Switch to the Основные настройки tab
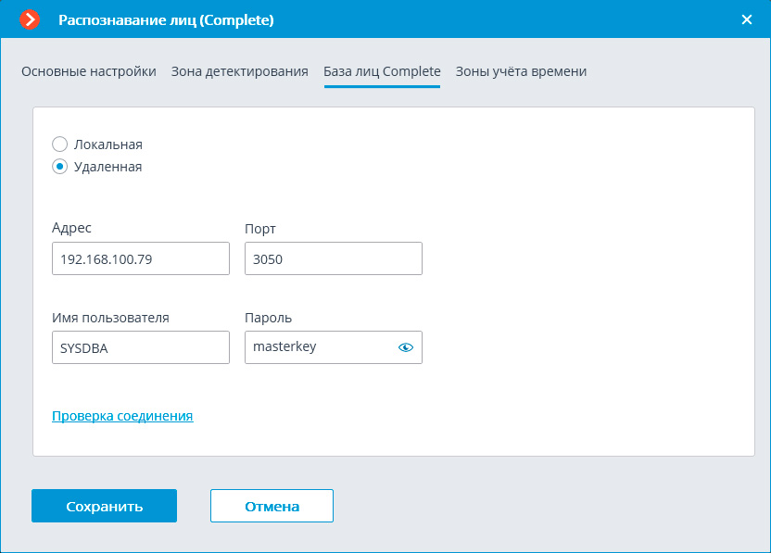The image size is (771, 553). pyautogui.click(x=89, y=71)
